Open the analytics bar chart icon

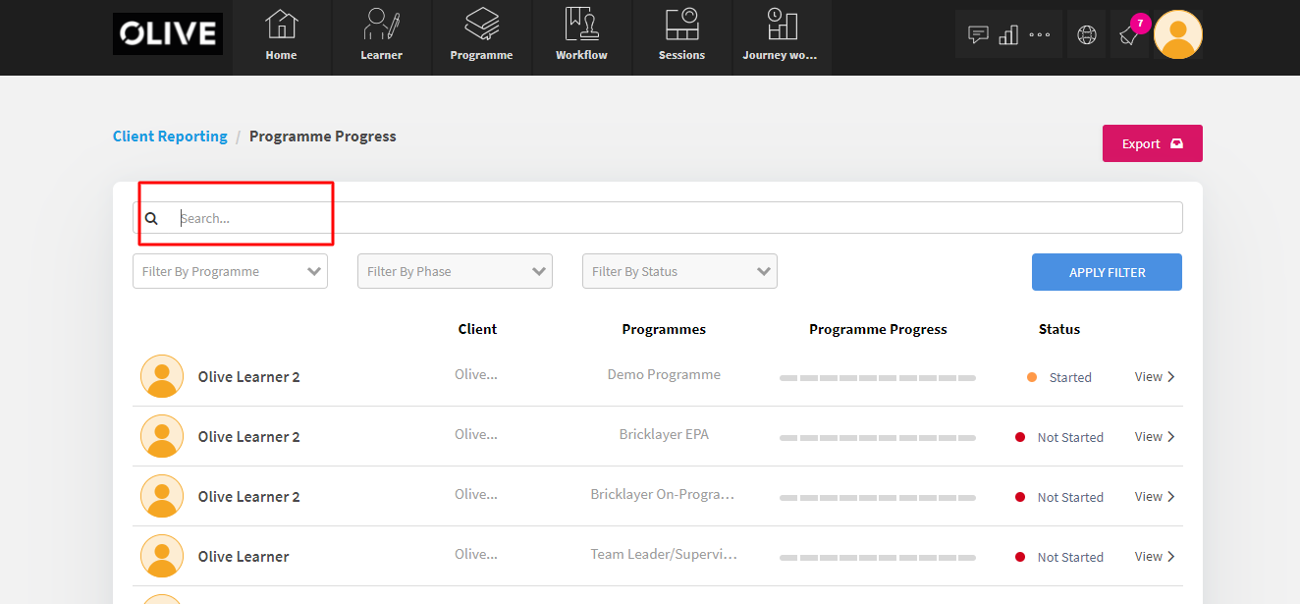1008,34
